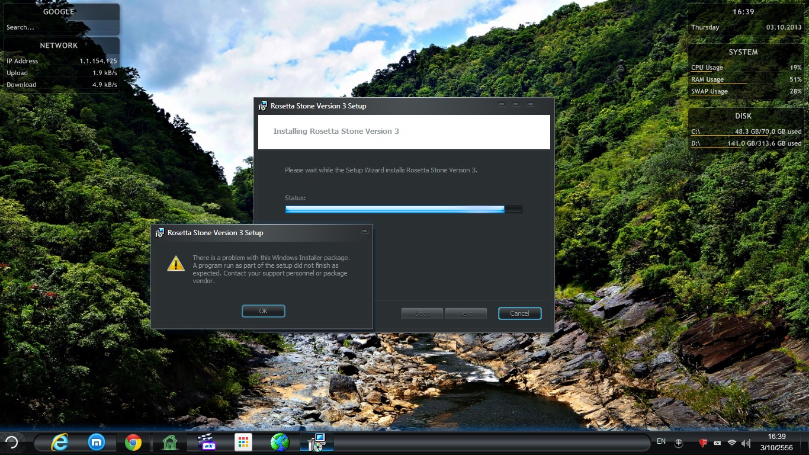This screenshot has width=809, height=455.
Task: Click the 16:39 time in the desktop clock widget
Action: click(743, 11)
